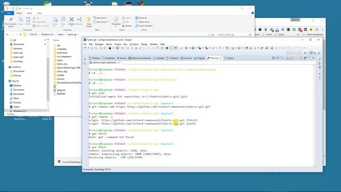This screenshot has height=192, width=341.
Task: Click the Search hybris-git box in Explorer
Action: (234, 35)
